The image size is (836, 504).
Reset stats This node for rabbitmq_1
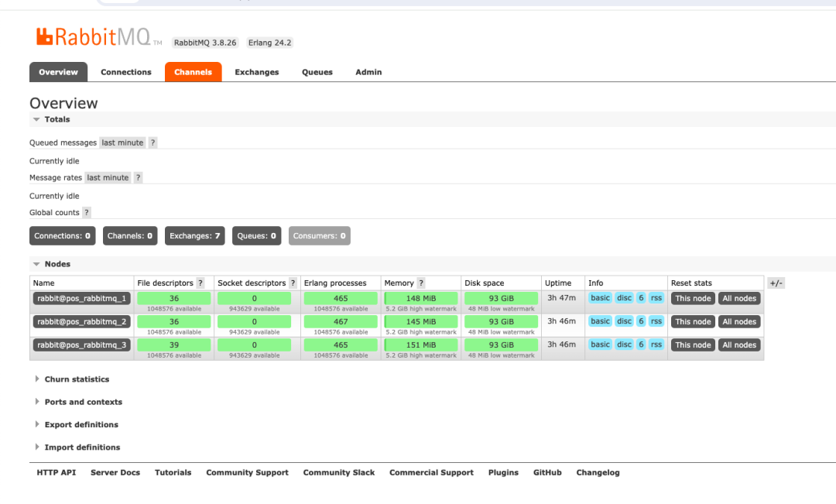693,298
